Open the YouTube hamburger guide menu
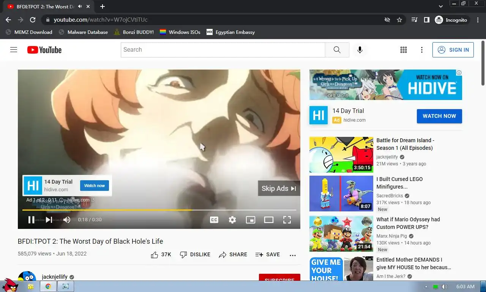This screenshot has width=486, height=292. tap(14, 50)
